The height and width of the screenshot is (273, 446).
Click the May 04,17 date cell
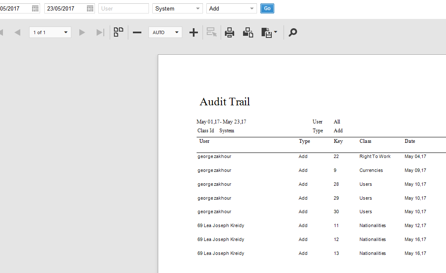415,157
